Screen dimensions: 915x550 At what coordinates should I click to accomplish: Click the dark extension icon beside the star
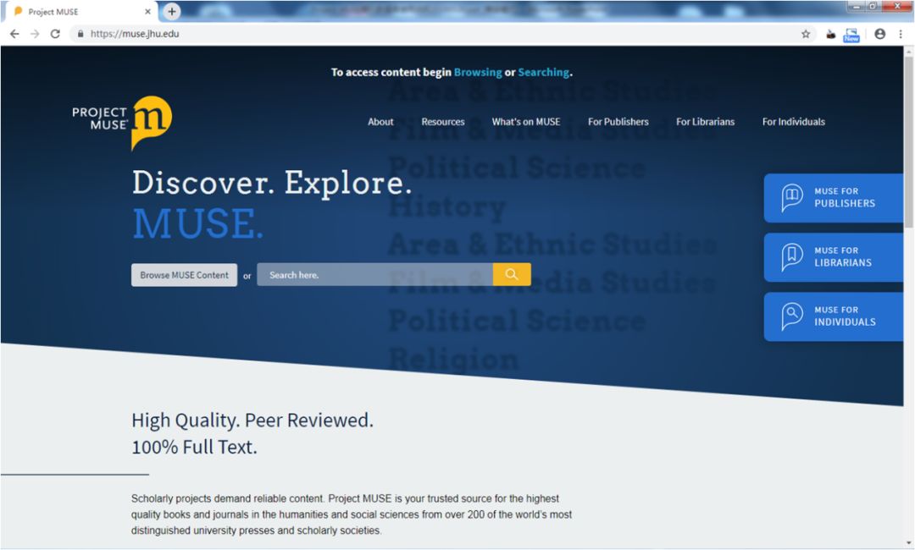(x=830, y=35)
